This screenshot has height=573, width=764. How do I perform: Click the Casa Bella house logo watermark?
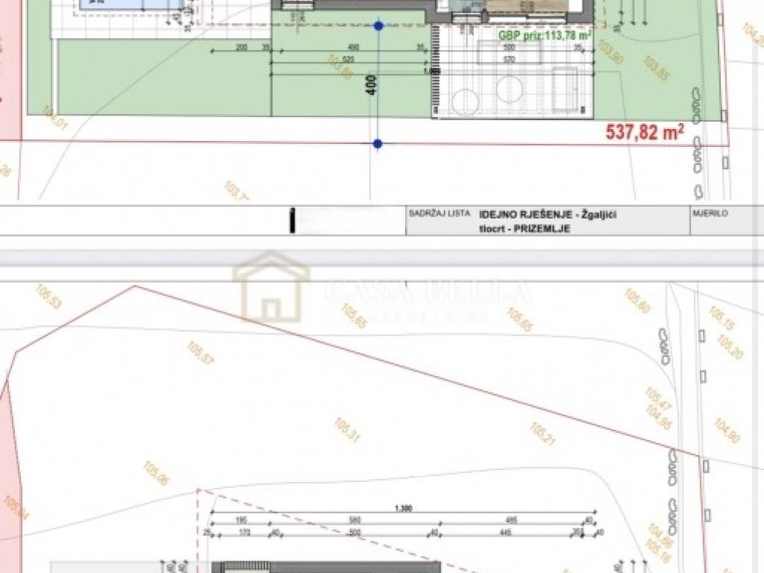pyautogui.click(x=271, y=287)
